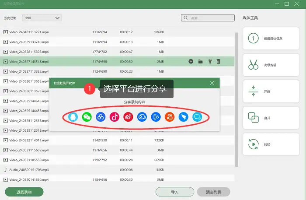Select Video_240322114013.mp4 row
306x200 pixels.
(117, 140)
